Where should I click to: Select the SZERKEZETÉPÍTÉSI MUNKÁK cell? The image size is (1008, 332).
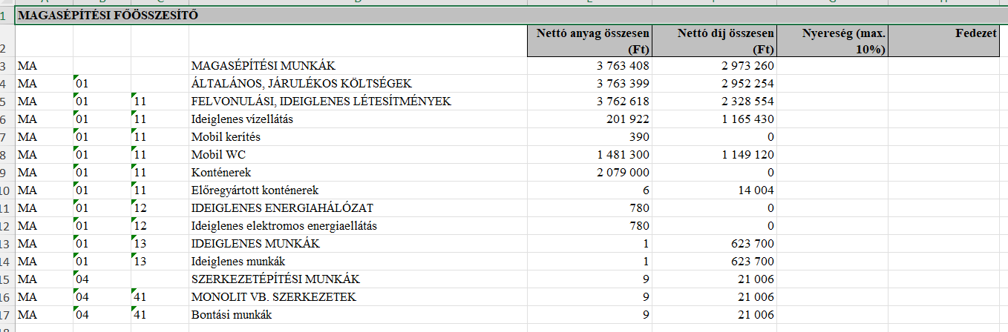coord(275,279)
